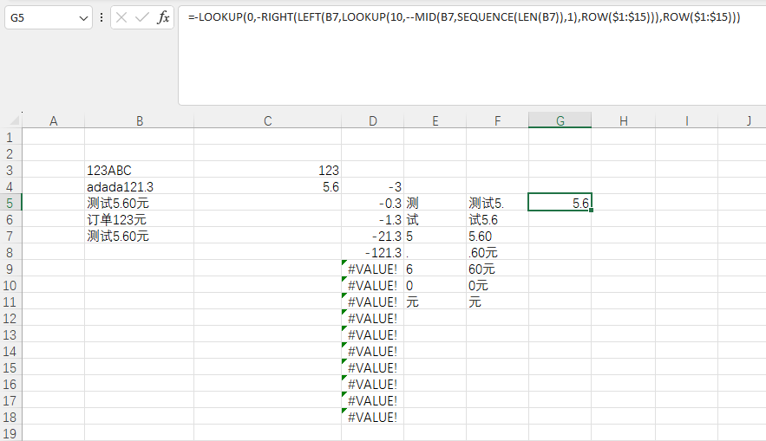The height and width of the screenshot is (441, 766).
Task: Click cell showing -121.3
Action: (x=373, y=253)
